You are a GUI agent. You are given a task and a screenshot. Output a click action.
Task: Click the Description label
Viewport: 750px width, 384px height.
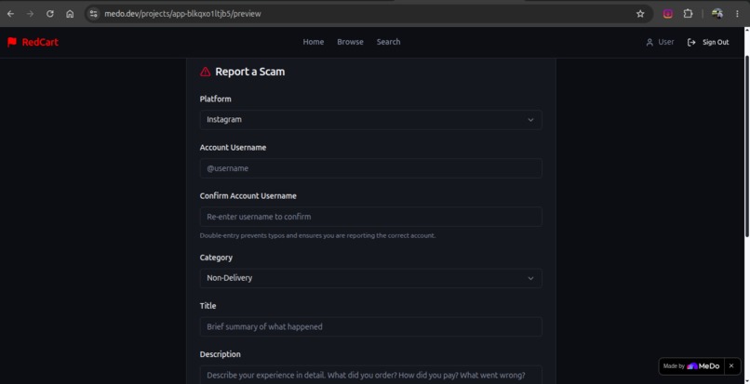[220, 354]
